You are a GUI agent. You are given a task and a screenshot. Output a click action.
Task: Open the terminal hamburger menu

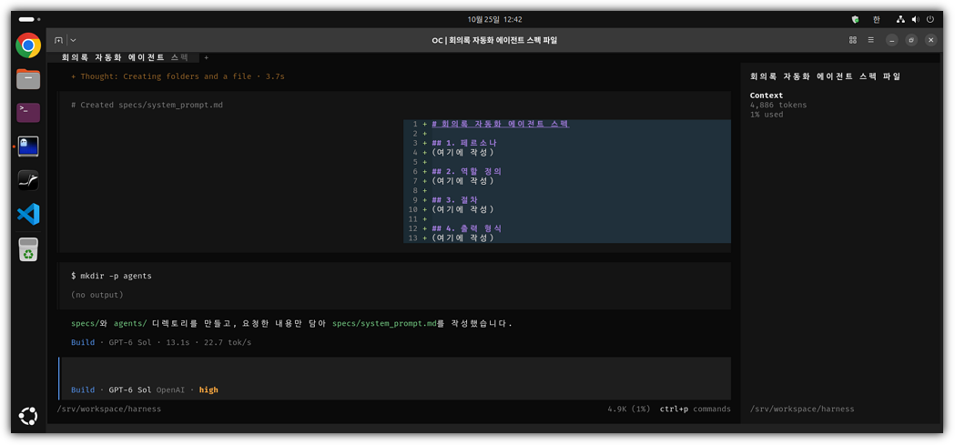[x=871, y=40]
